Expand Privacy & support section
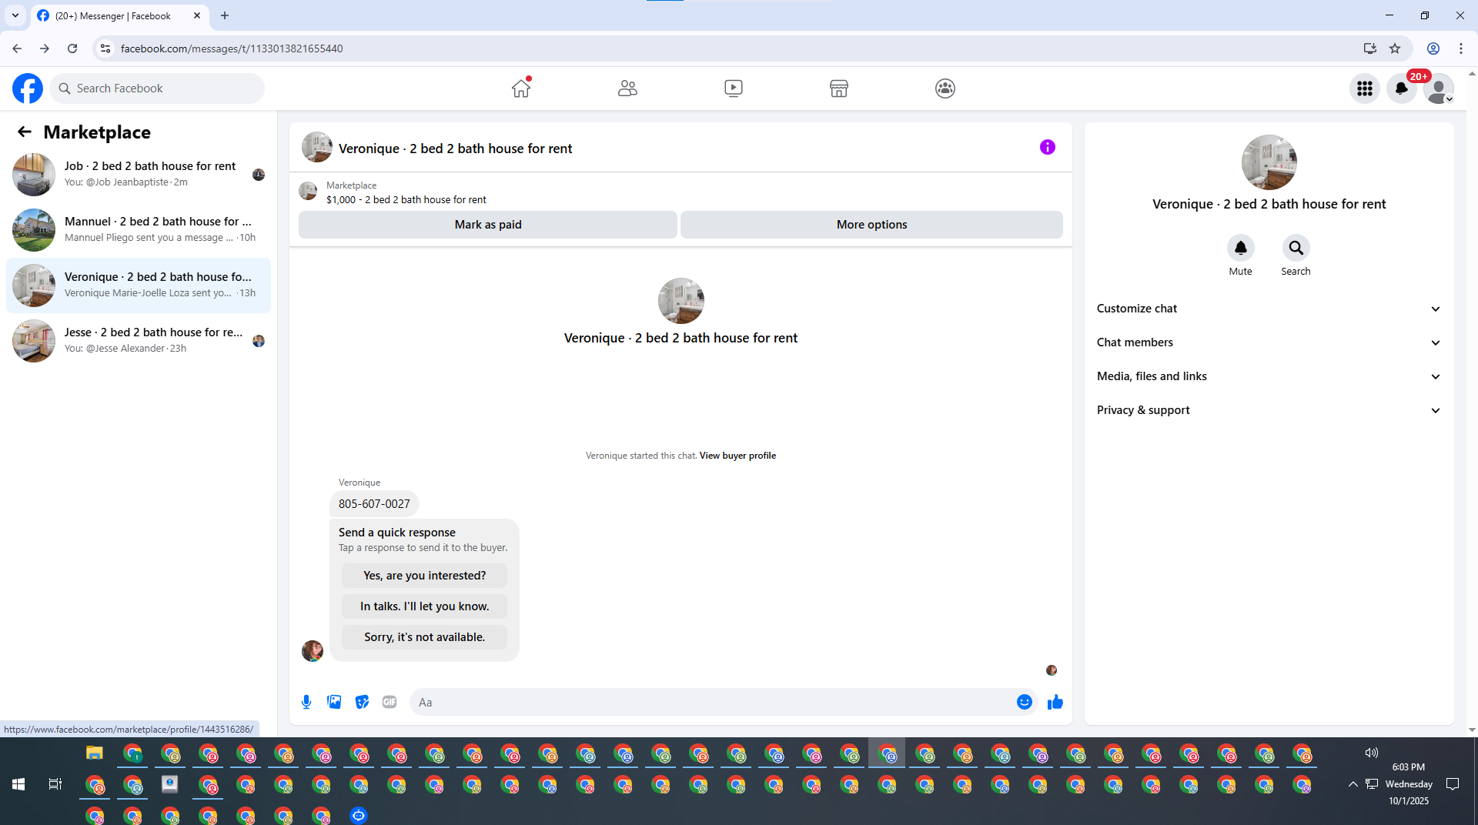Viewport: 1478px width, 825px height. (1269, 410)
